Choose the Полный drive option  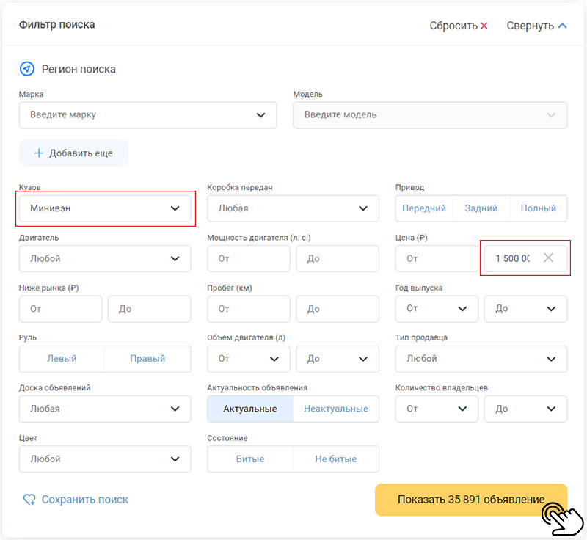click(538, 208)
